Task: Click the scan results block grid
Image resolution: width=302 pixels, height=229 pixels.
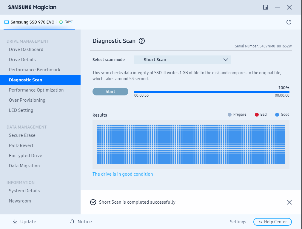Action: coord(191,144)
